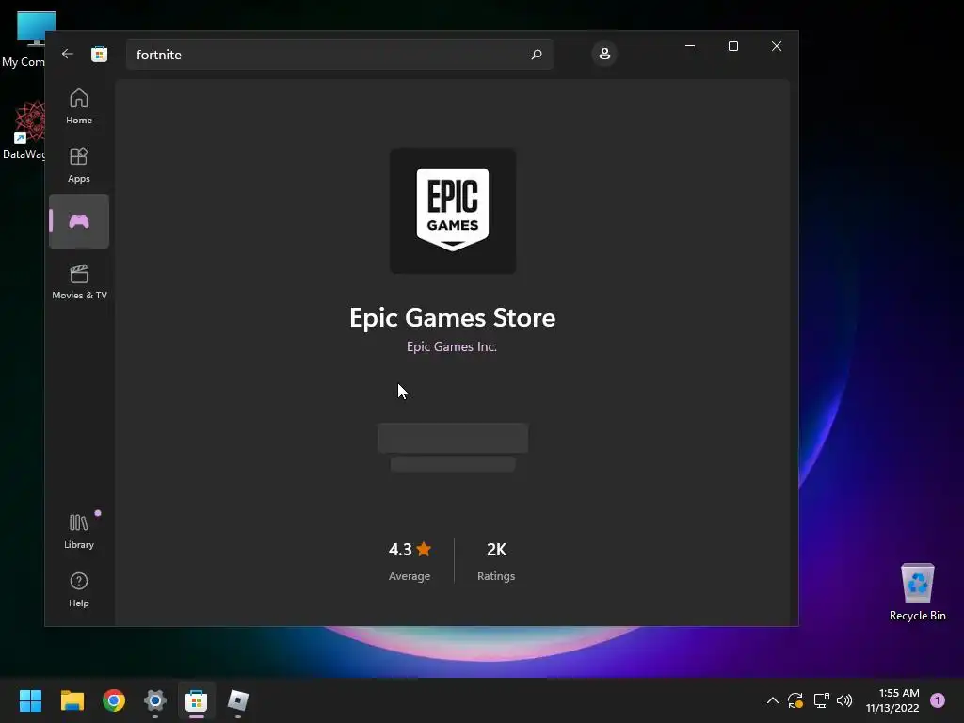
Task: Click the Microsoft Store logo icon
Action: click(99, 54)
